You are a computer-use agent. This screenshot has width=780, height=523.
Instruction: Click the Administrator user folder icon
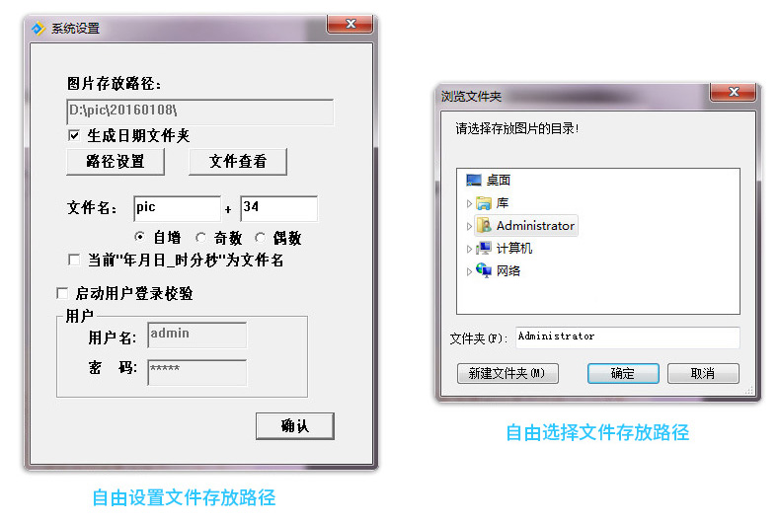point(484,226)
